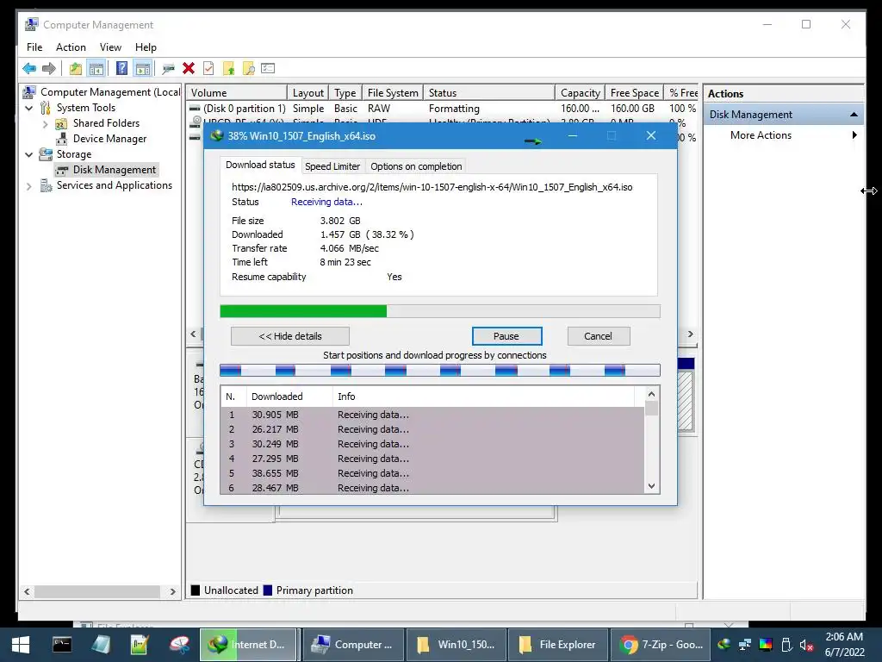This screenshot has height=662, width=882.
Task: Open the Action menu
Action: 71,47
